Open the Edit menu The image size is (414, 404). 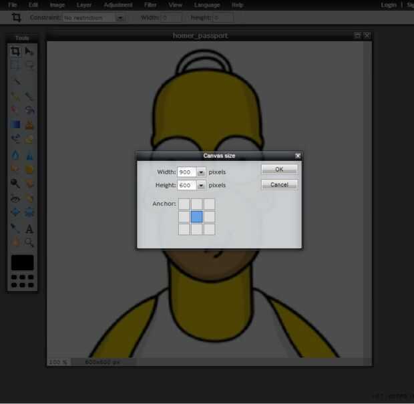pos(33,5)
